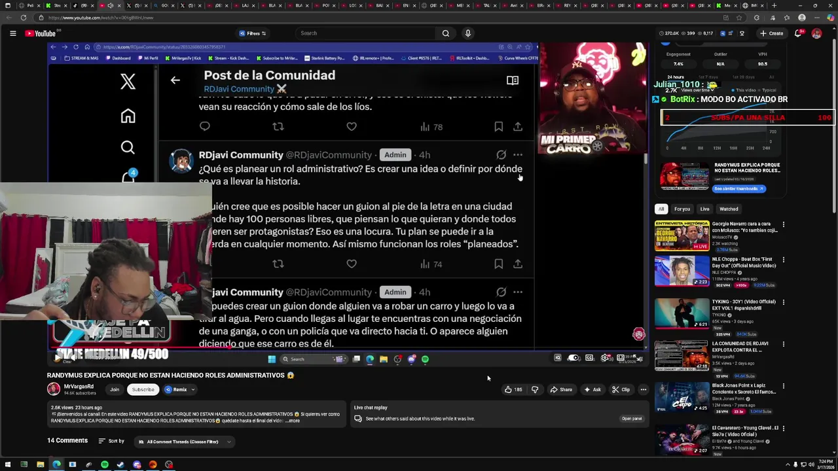Reply to the post with 78 views
The image size is (838, 471).
(205, 126)
